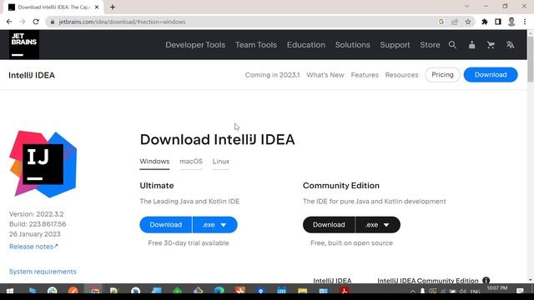Open the JetBrains account icon
Screen dimensions: 534x300
tap(471, 45)
